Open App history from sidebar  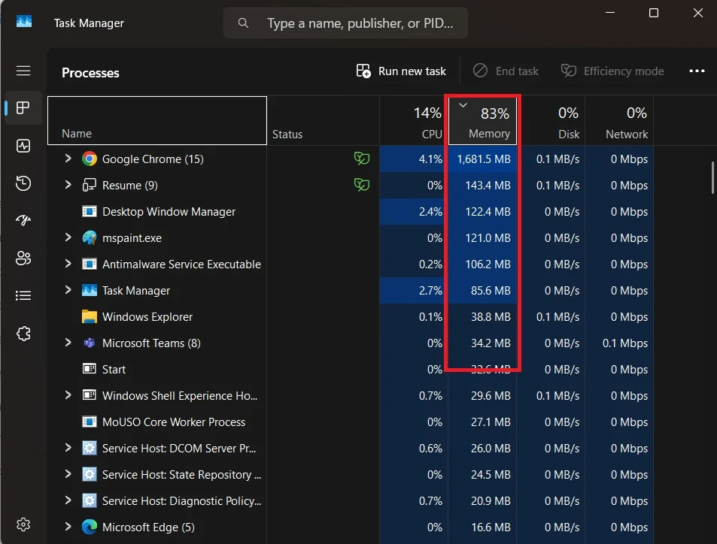[x=23, y=183]
